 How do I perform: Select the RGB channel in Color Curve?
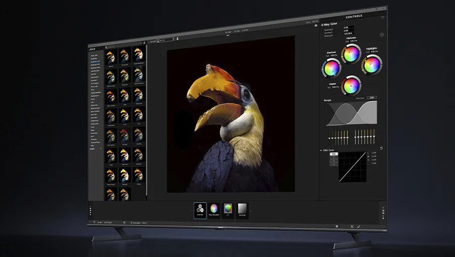[334, 154]
